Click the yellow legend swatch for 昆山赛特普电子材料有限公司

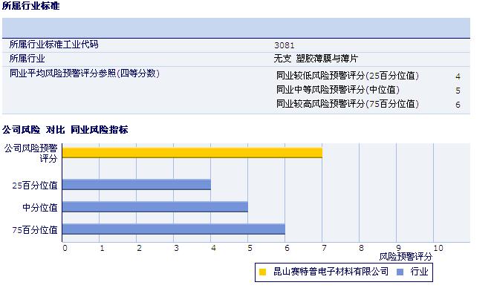coord(262,272)
